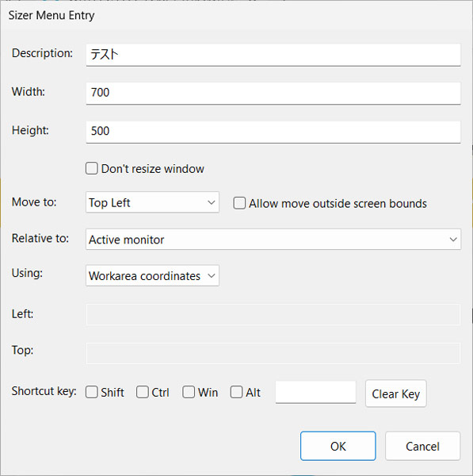Click the disabled Top coordinate field
The image size is (473, 476).
[x=273, y=353]
